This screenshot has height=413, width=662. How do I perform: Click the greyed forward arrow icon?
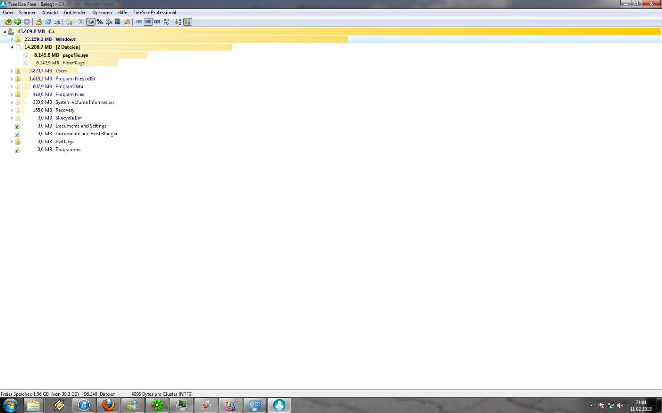click(27, 22)
